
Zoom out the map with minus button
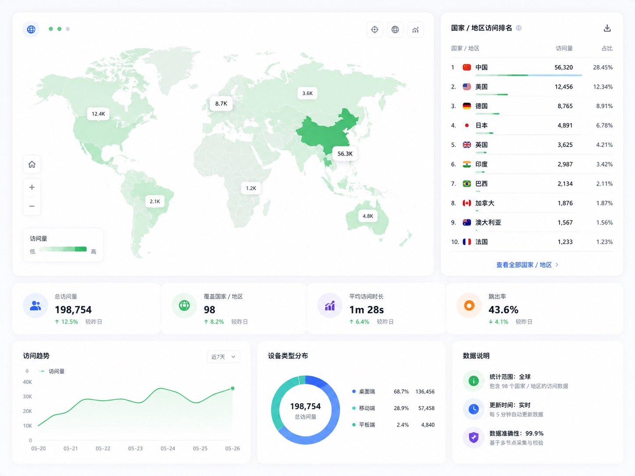(32, 206)
